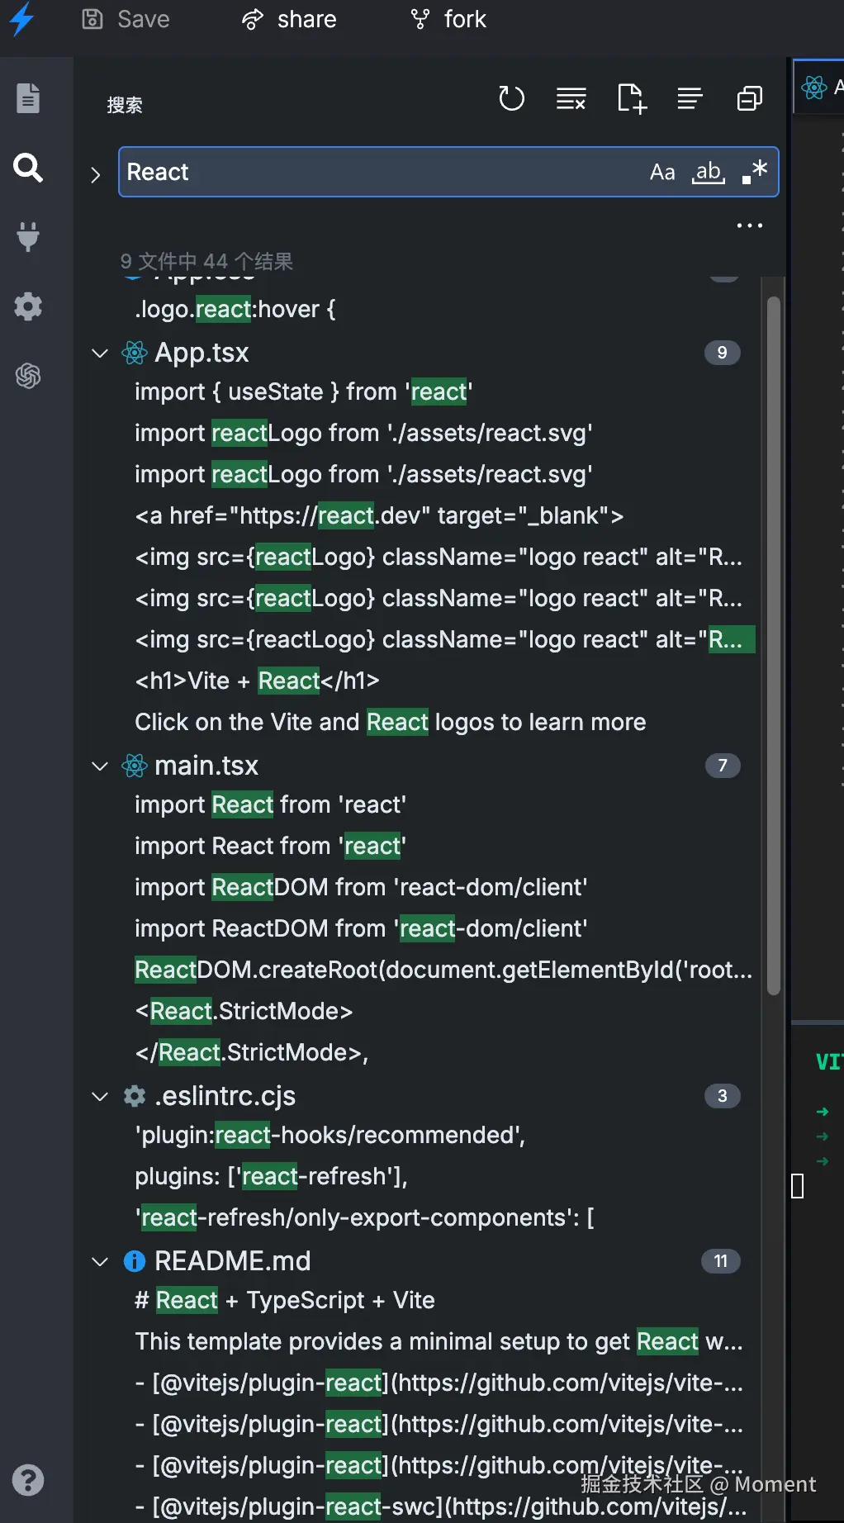Expand the Replace field chevron
Image resolution: width=844 pixels, height=1523 pixels.
[96, 174]
